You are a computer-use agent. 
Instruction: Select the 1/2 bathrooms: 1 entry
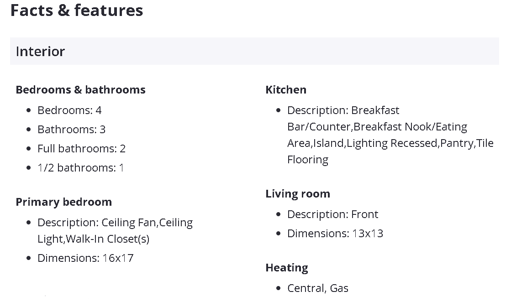pos(80,168)
